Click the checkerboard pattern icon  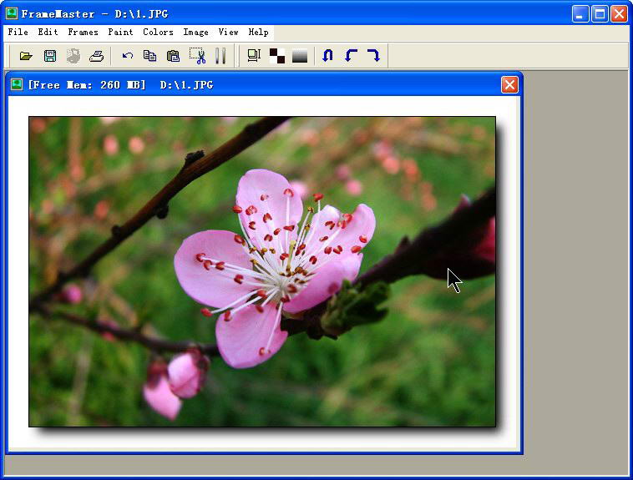coord(277,56)
